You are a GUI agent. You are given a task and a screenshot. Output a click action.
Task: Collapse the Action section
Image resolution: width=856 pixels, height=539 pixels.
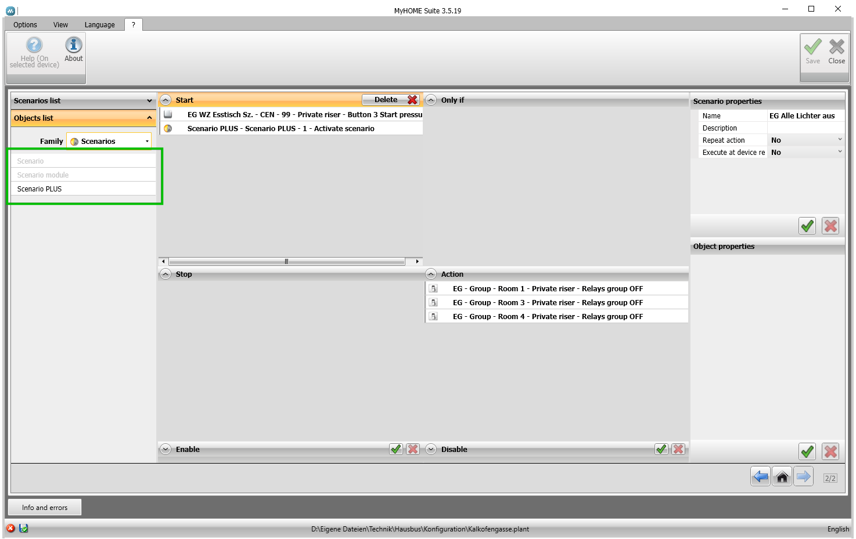pyautogui.click(x=431, y=274)
